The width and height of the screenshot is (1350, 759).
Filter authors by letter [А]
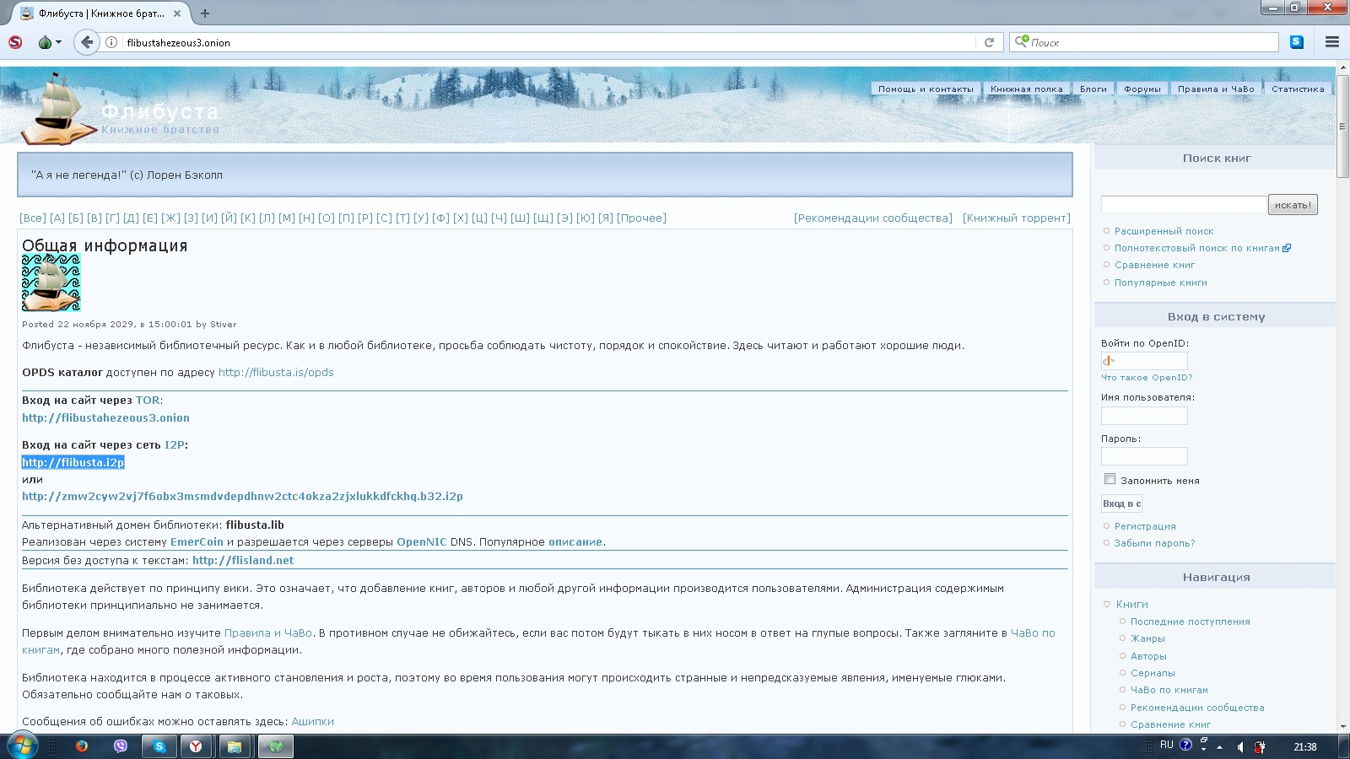[x=57, y=218]
